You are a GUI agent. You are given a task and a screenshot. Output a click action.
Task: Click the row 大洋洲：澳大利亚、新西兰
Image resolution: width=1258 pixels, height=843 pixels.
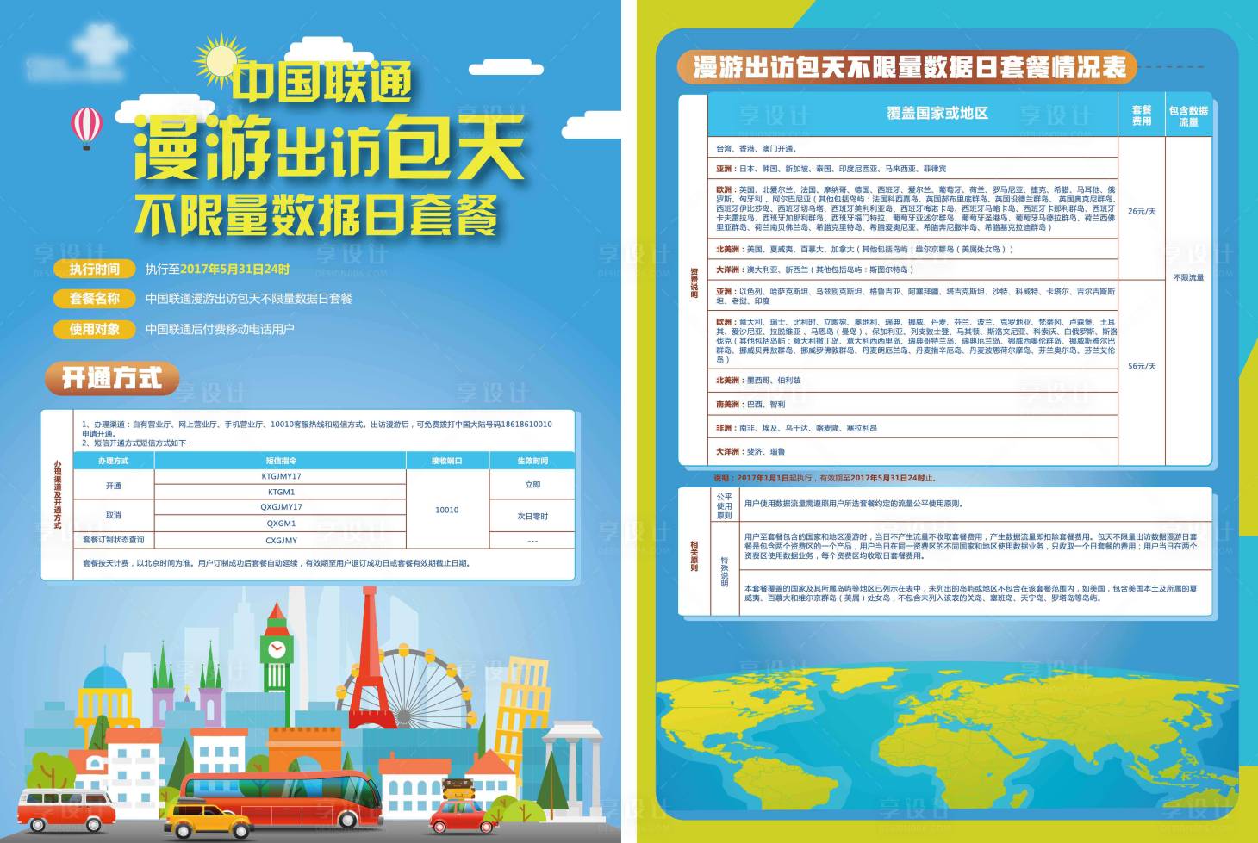pyautogui.click(x=912, y=270)
